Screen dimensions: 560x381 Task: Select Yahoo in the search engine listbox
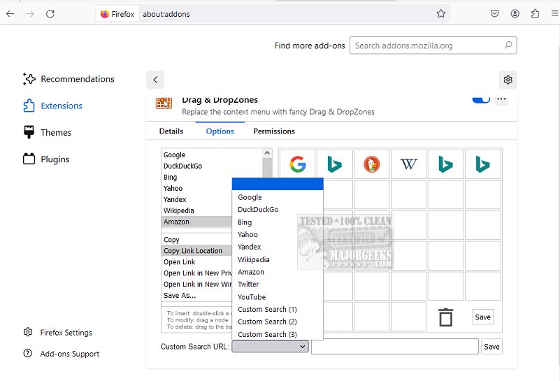[196, 188]
